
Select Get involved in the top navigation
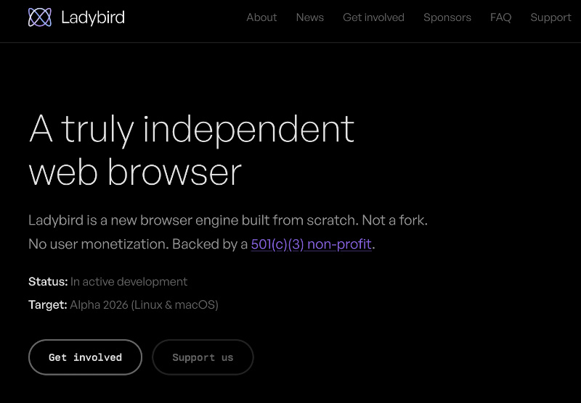(x=373, y=17)
